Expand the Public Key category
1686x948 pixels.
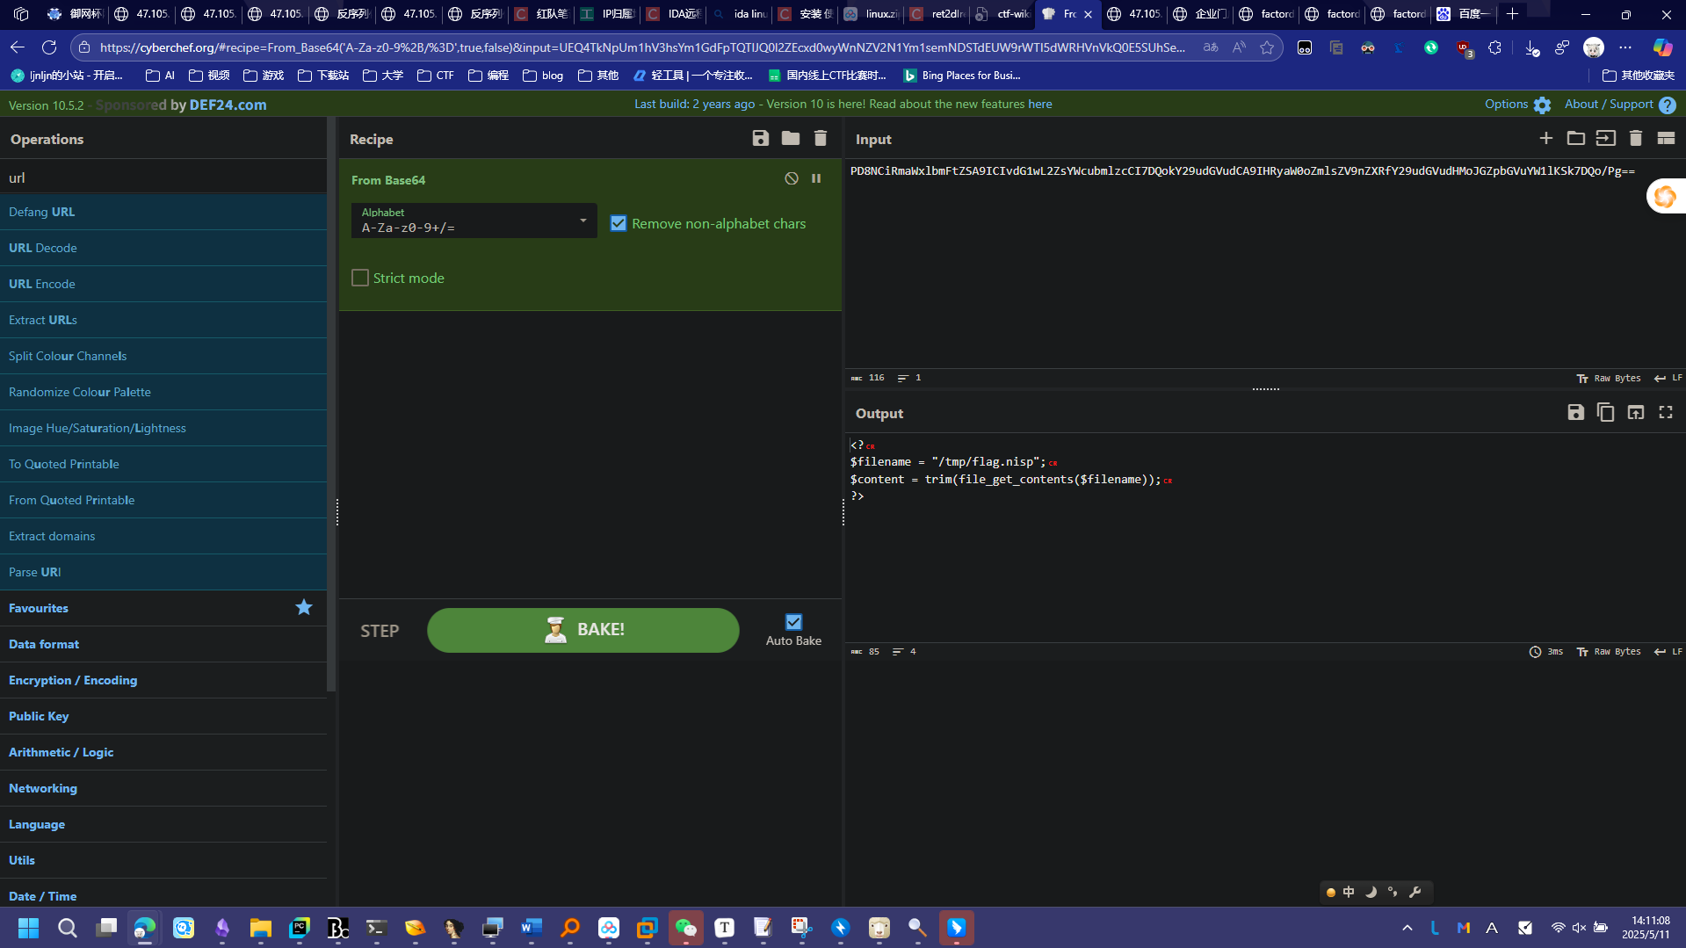(x=163, y=716)
